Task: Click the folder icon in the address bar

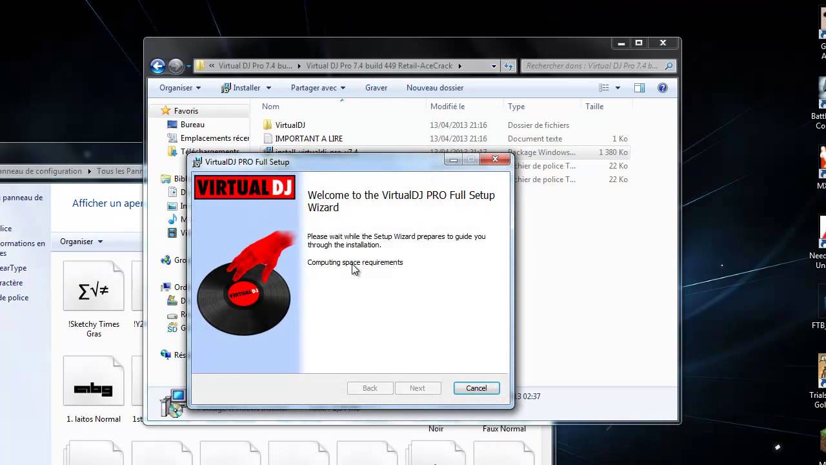Action: [x=200, y=66]
